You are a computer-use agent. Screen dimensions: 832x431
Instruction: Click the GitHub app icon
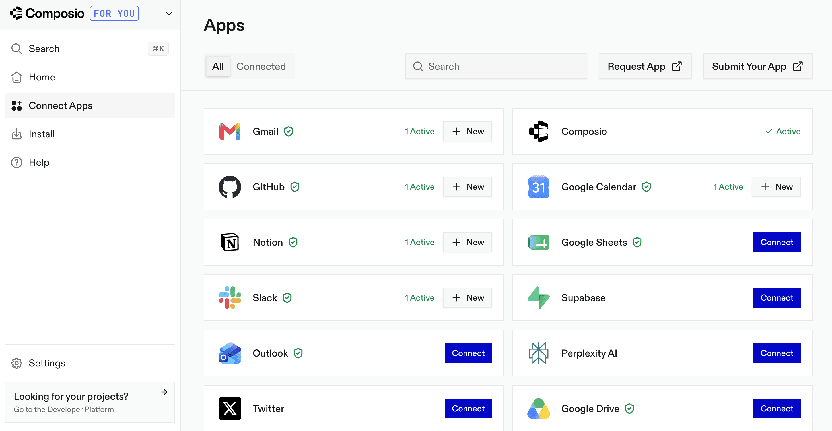230,187
